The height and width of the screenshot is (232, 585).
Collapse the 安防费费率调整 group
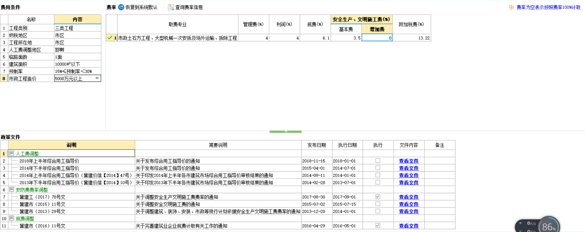coord(12,189)
